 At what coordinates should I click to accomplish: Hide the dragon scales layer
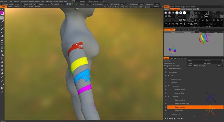tap(165, 107)
